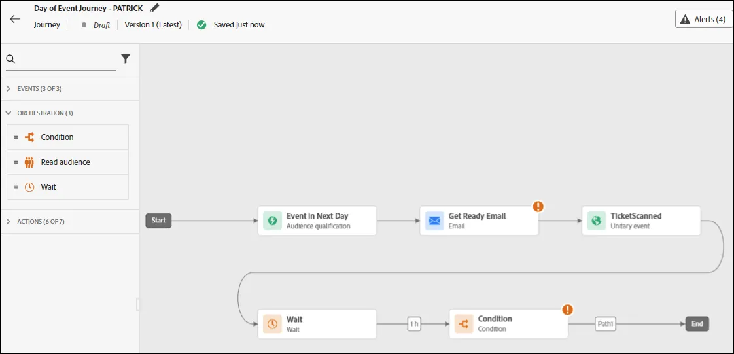This screenshot has height=354, width=734.
Task: Click the Condition node icon on canvas
Action: click(x=463, y=323)
